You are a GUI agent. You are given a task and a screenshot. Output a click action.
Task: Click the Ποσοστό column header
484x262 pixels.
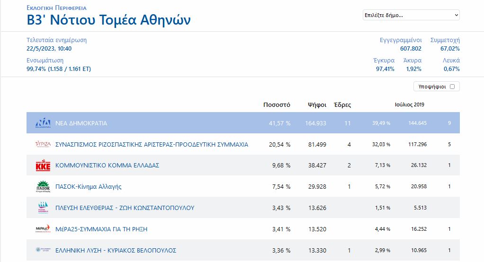277,105
